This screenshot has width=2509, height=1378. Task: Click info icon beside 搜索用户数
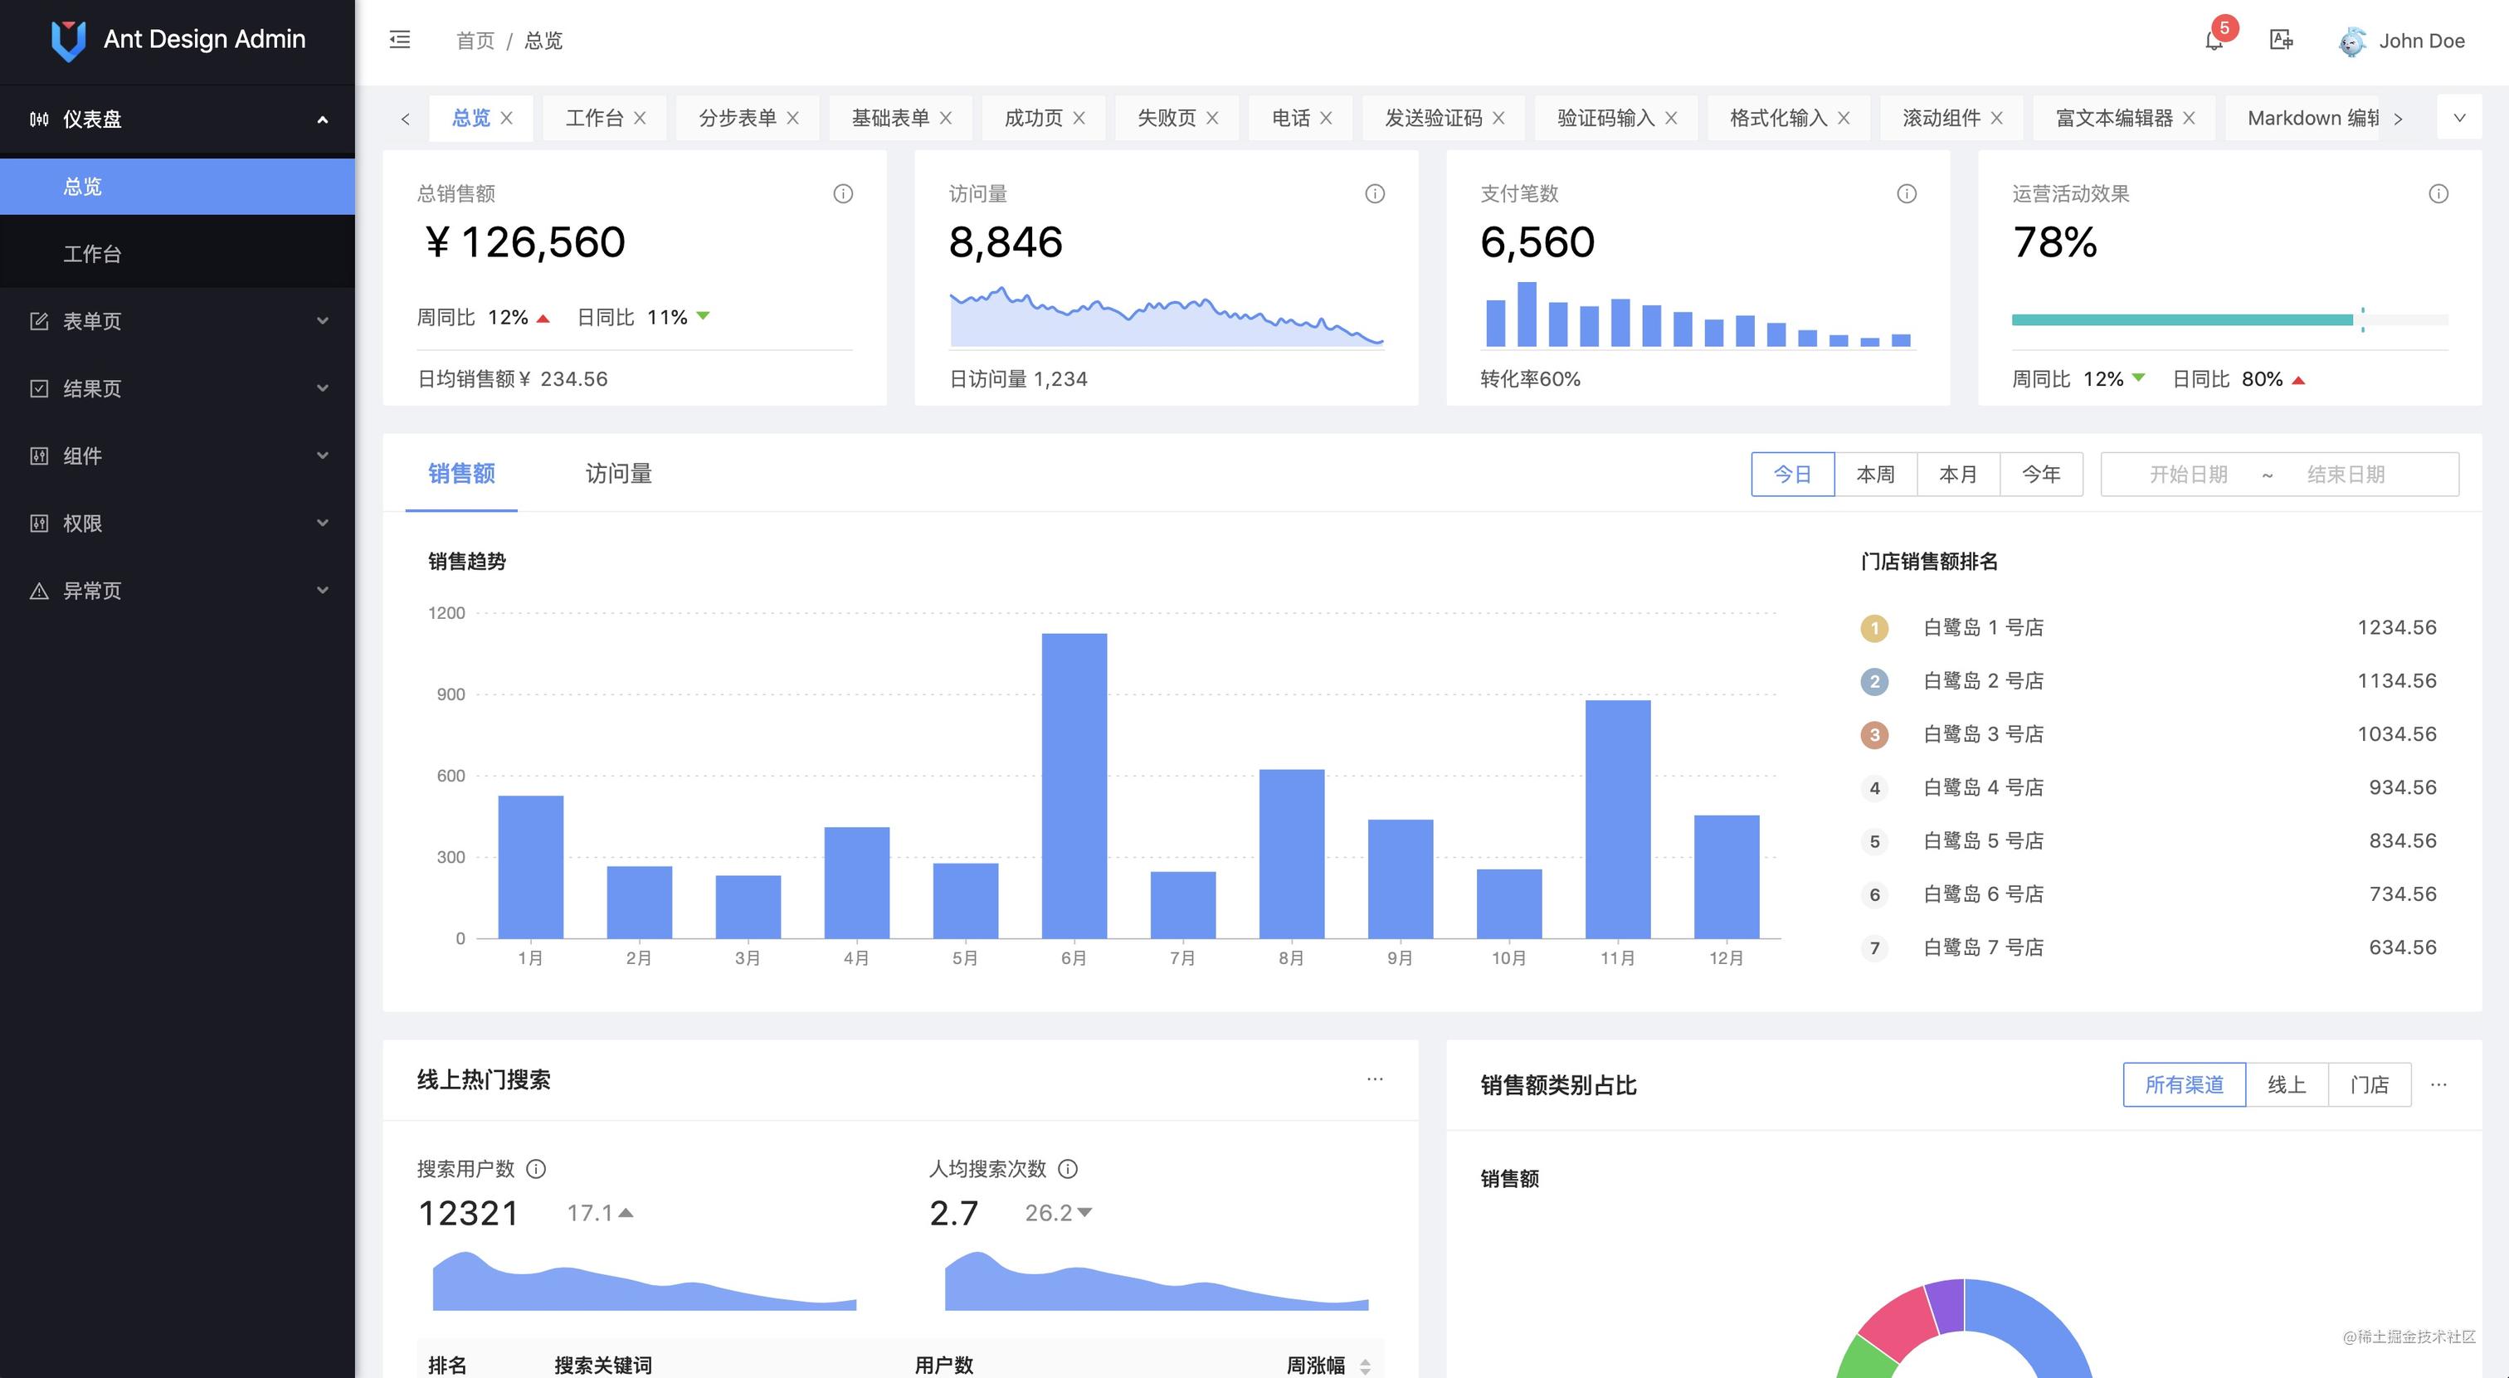tap(536, 1169)
